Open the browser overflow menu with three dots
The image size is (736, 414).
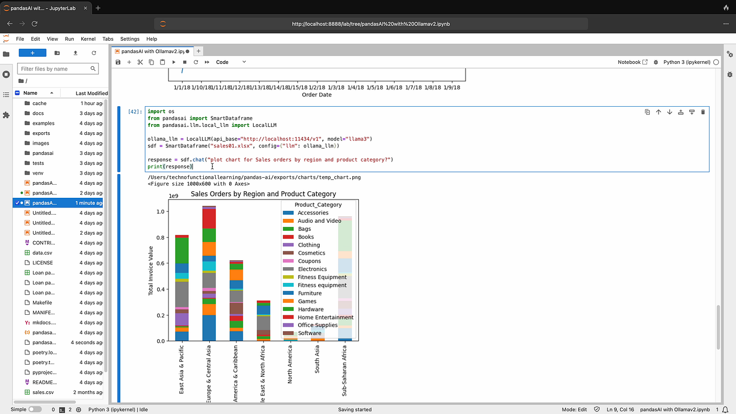click(x=725, y=24)
